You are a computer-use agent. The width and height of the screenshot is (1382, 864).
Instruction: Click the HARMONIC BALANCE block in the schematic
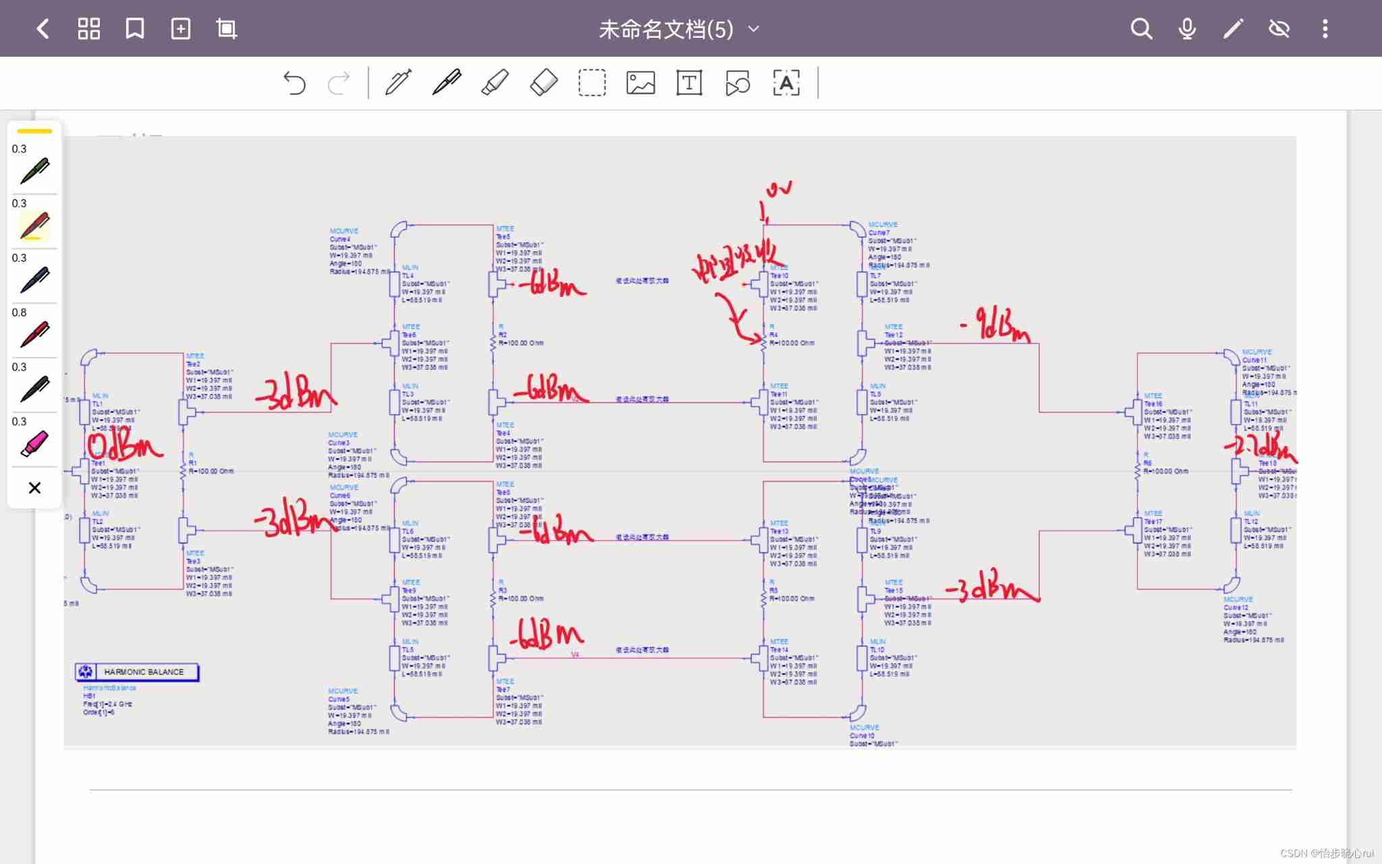(x=137, y=672)
